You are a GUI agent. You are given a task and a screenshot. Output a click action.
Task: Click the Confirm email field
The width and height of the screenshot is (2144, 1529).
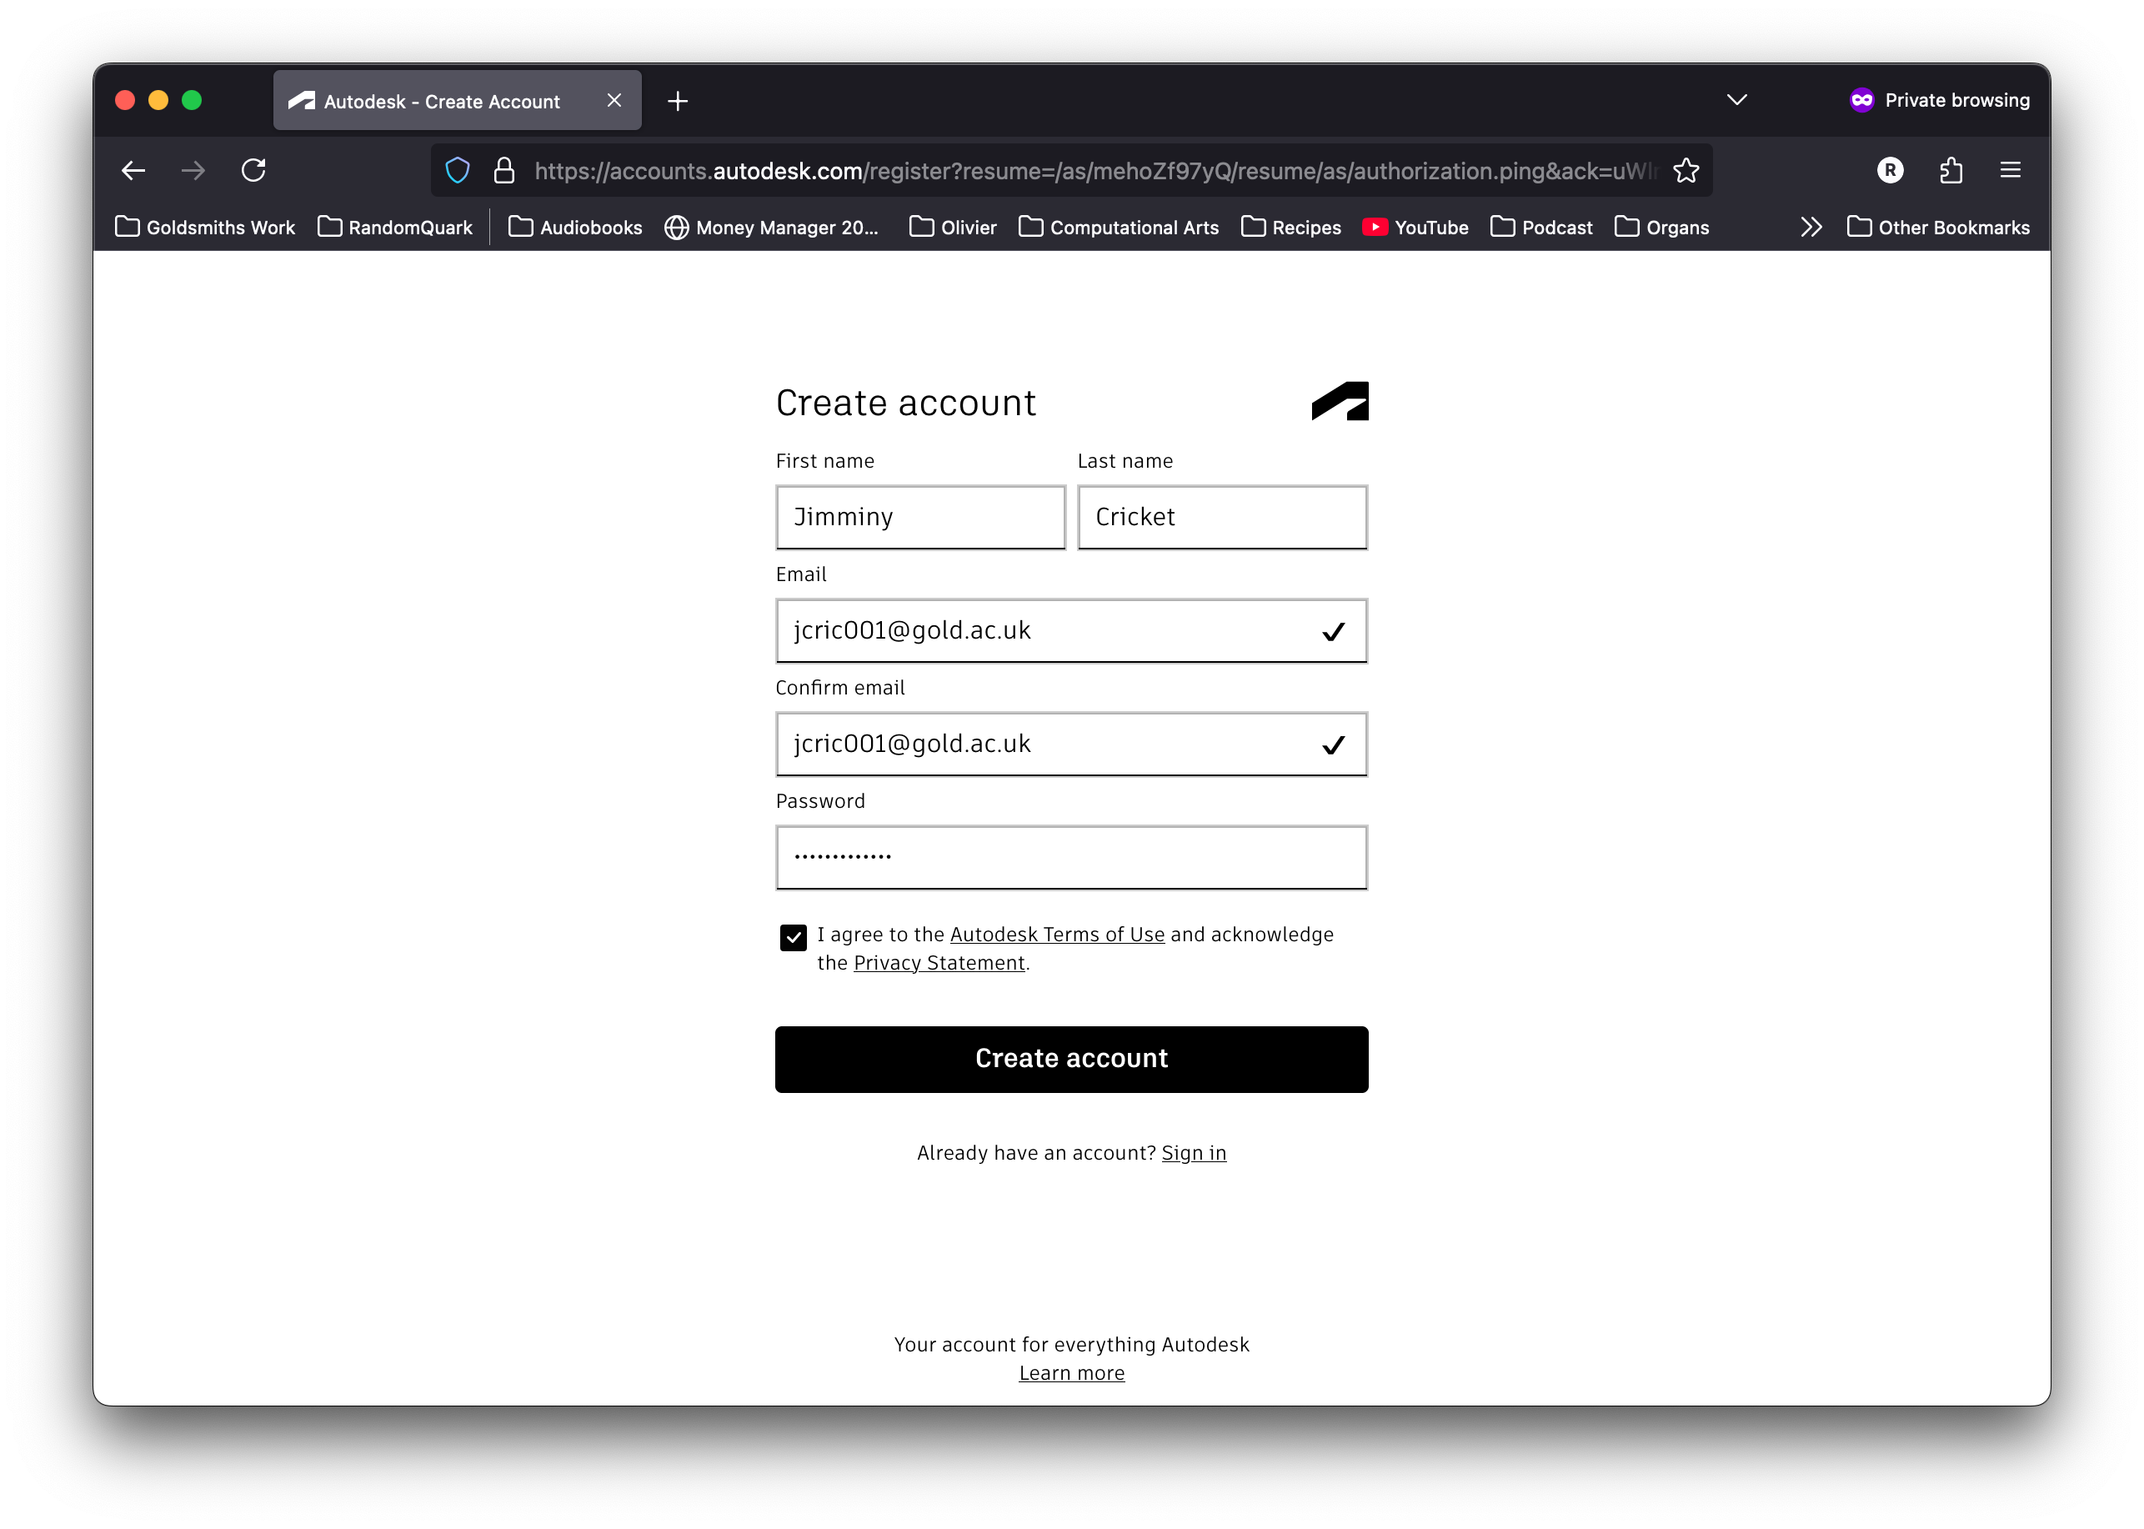[x=1071, y=744]
